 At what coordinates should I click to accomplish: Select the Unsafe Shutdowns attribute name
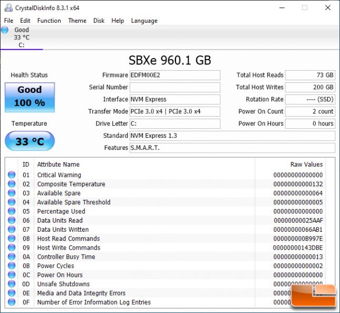click(63, 284)
